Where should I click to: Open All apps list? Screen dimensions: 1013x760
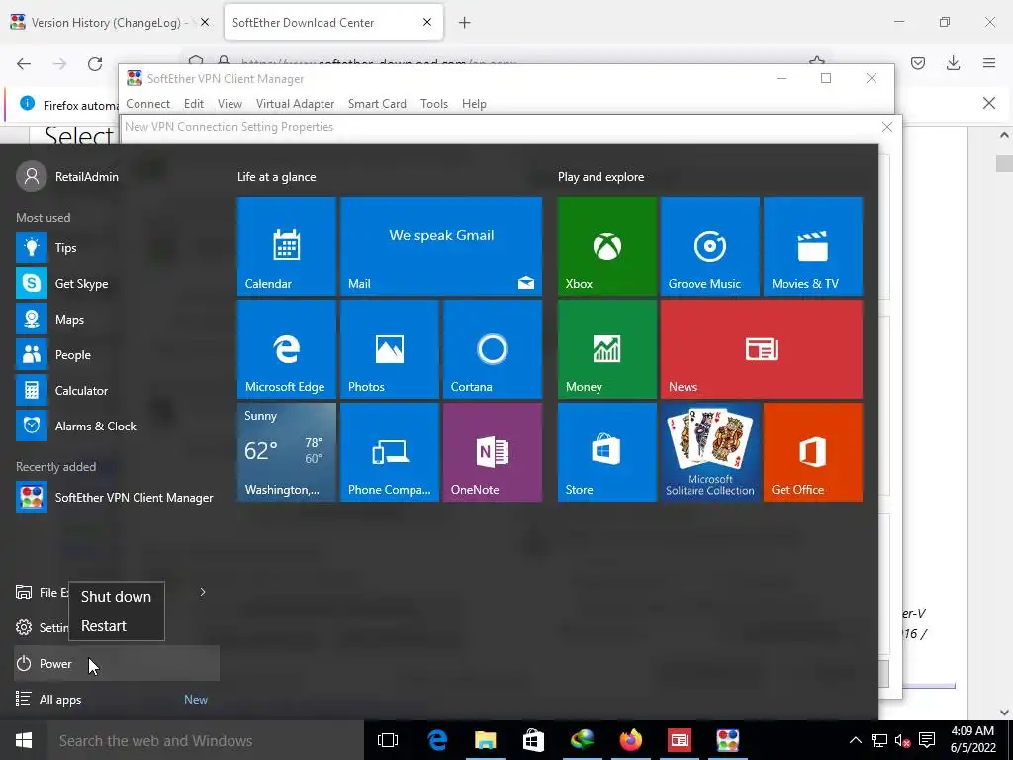(x=117, y=699)
